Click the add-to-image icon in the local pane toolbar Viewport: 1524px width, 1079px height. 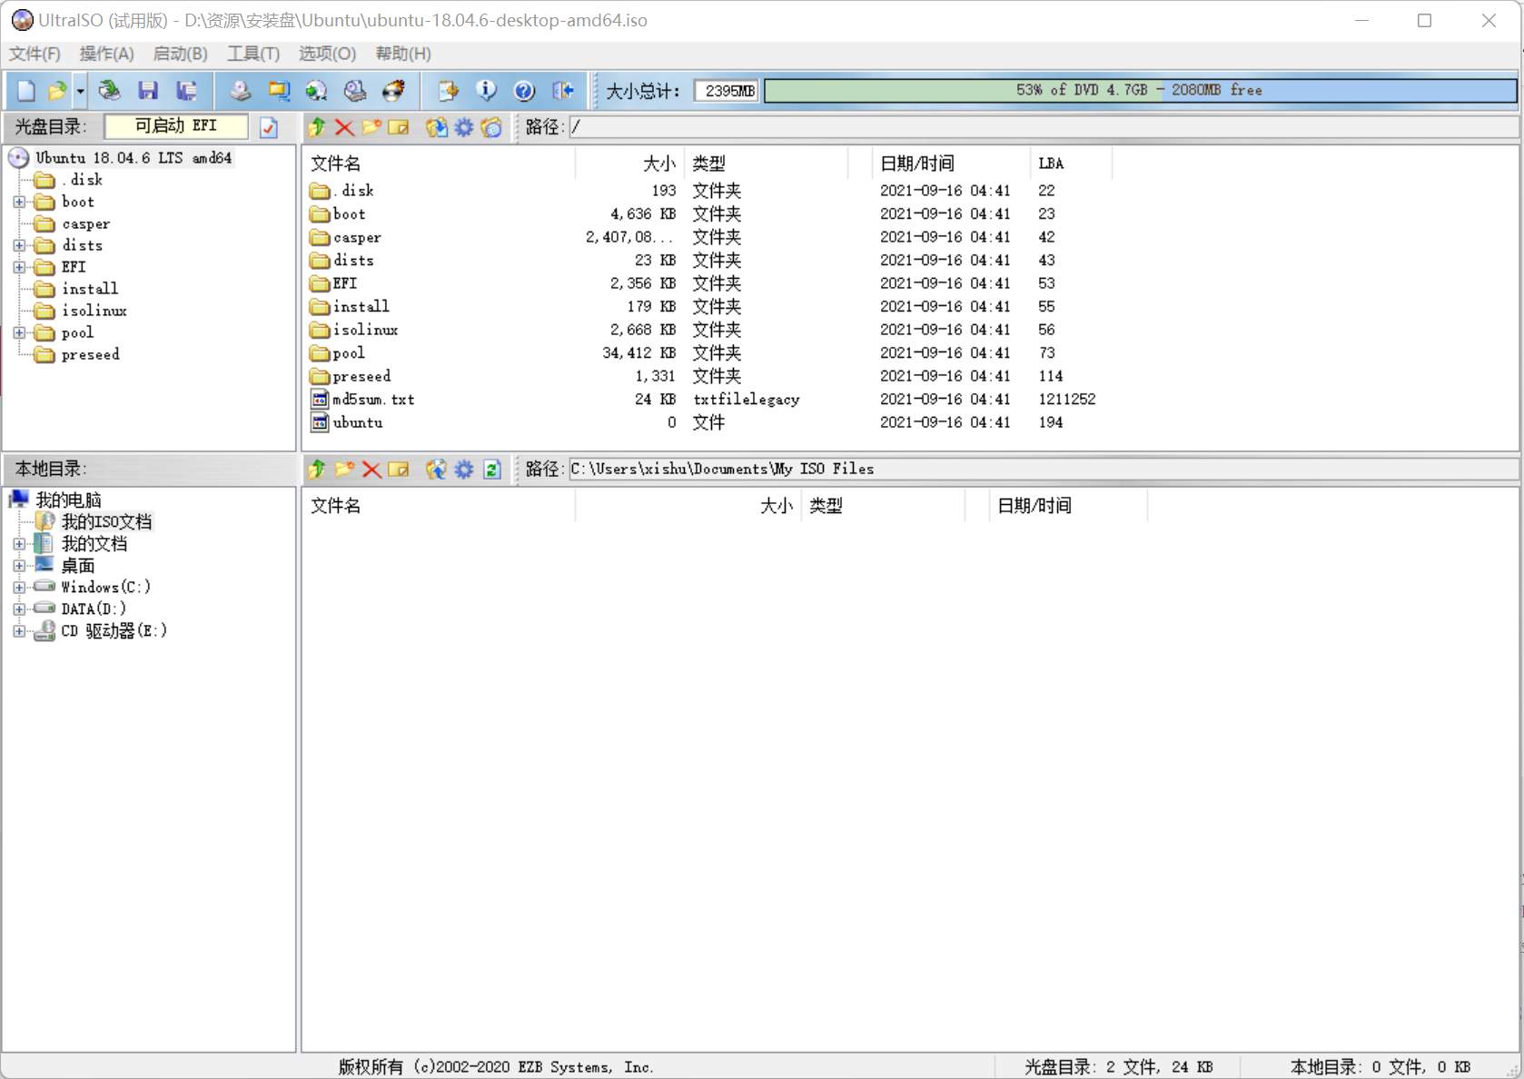click(437, 469)
